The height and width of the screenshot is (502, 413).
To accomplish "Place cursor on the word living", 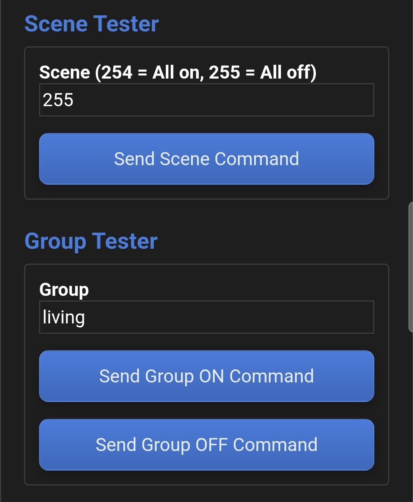I will point(64,318).
